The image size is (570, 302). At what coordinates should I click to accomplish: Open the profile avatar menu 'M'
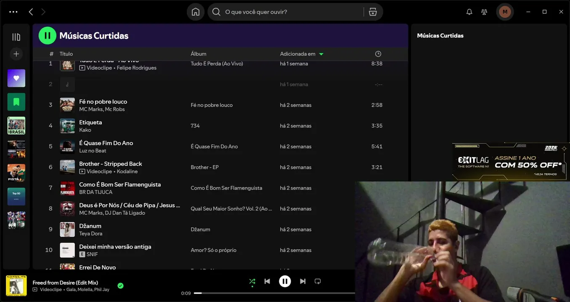tap(505, 12)
